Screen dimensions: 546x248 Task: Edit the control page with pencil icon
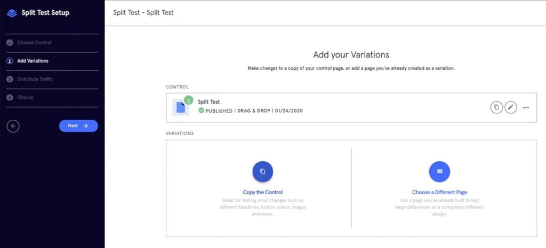click(x=511, y=108)
